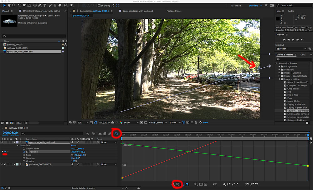Image resolution: width=313 pixels, height=190 pixels.
Task: Expand the Backgrounds presets folder
Action: pyautogui.click(x=280, y=66)
